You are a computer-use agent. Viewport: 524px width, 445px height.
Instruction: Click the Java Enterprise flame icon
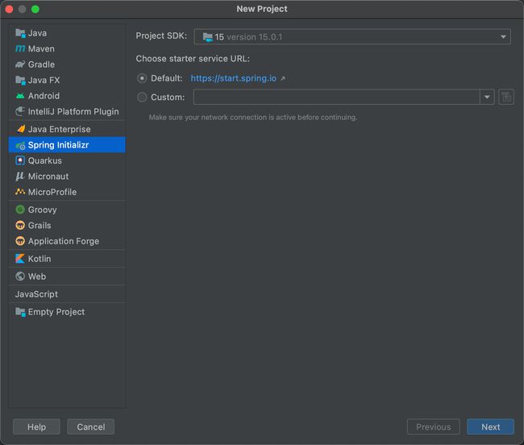[20, 129]
